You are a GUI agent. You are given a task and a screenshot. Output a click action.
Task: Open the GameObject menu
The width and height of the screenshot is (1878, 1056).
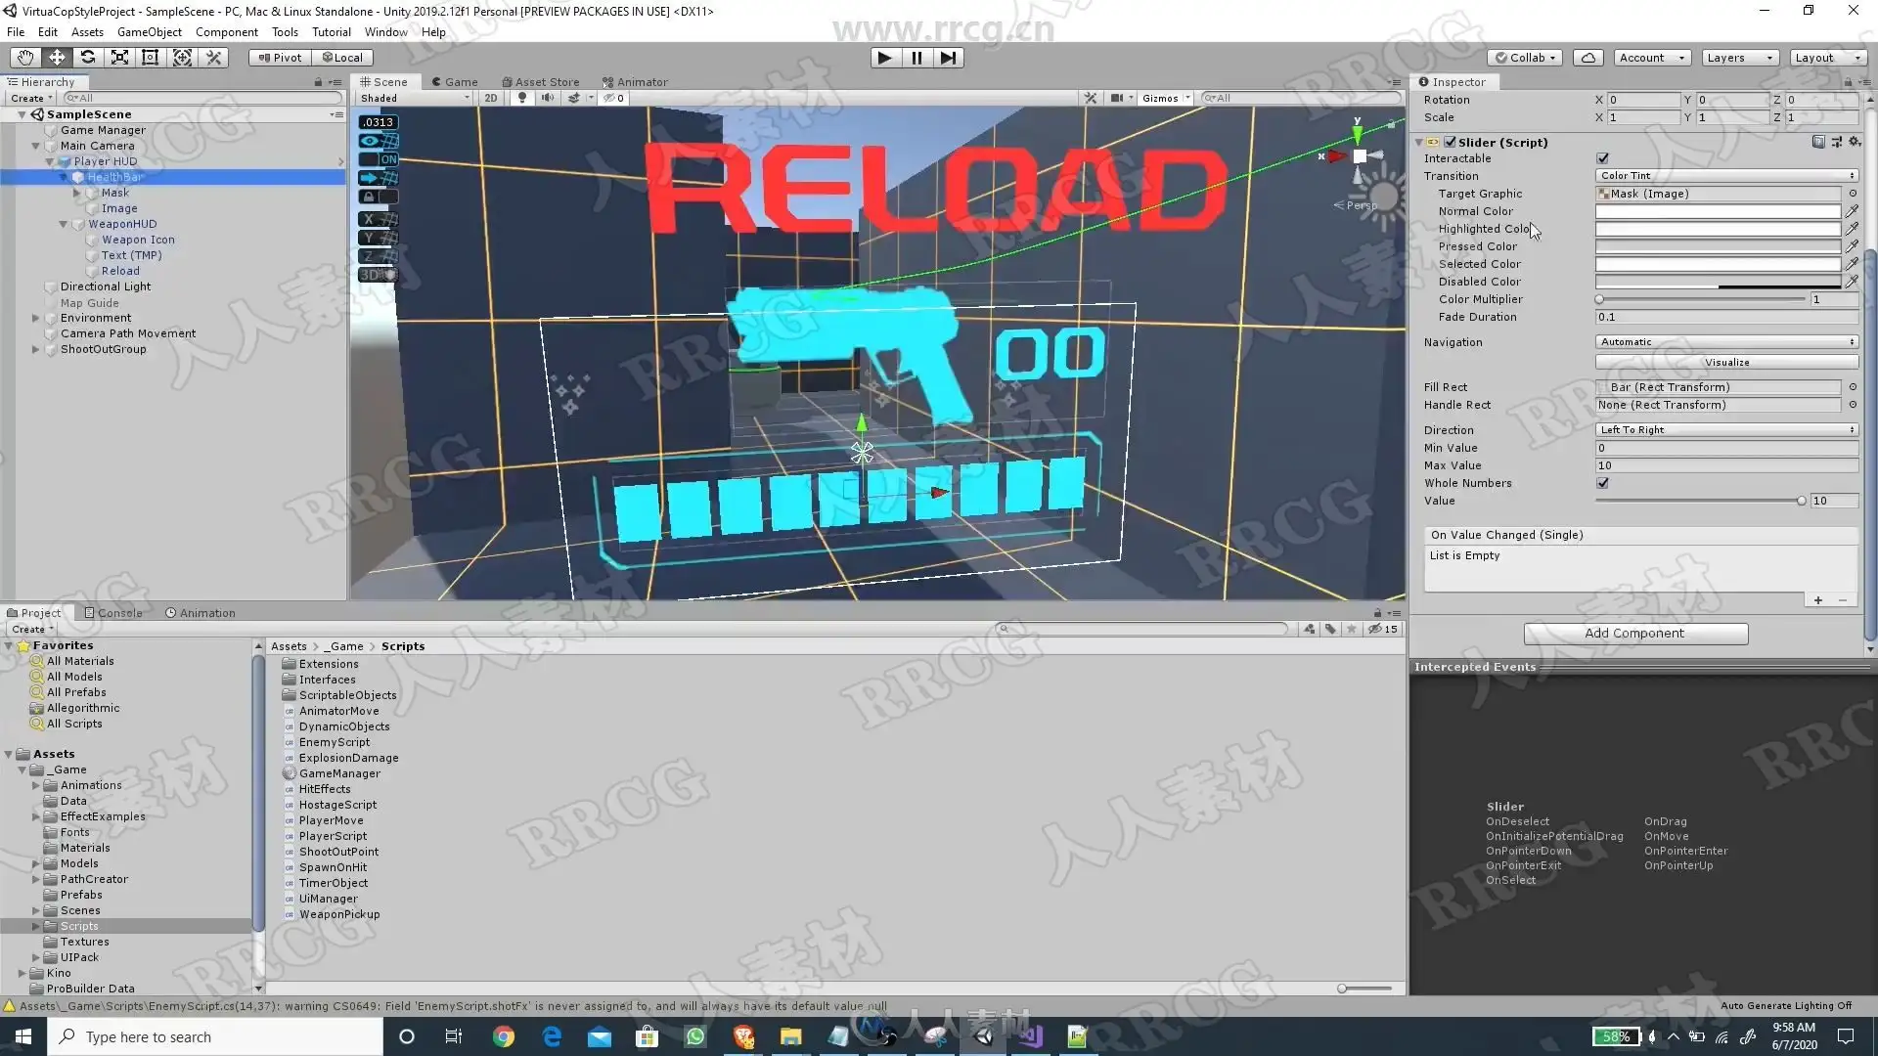(x=149, y=32)
